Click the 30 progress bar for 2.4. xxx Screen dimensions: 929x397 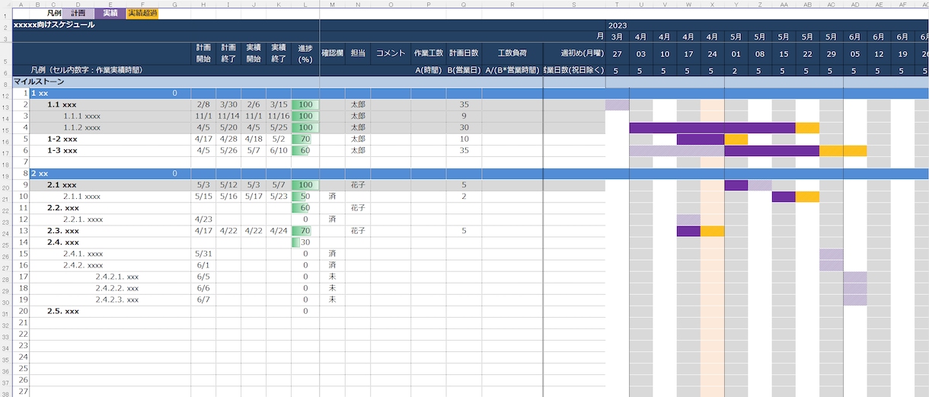click(305, 242)
